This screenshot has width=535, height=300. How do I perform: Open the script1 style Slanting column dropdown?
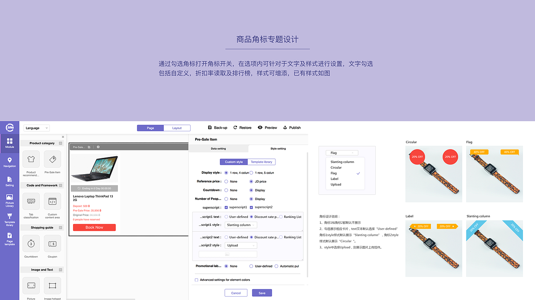[240, 225]
